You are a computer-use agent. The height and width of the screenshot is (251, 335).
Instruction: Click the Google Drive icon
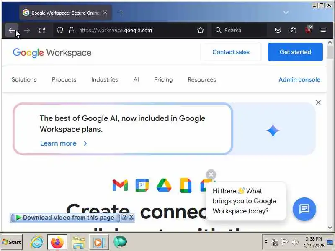pyautogui.click(x=164, y=185)
